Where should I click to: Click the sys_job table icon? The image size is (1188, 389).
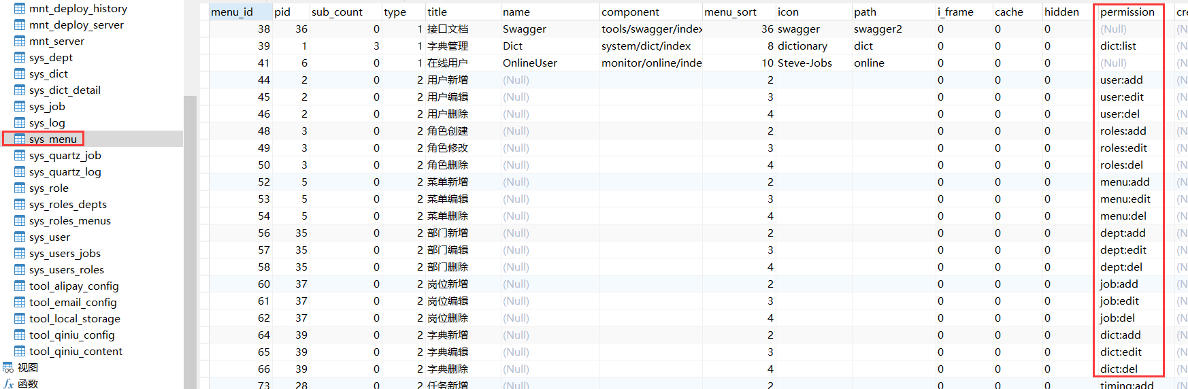20,107
